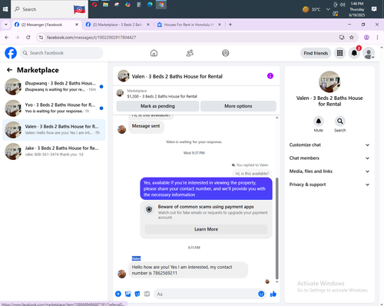Switch to the Marketplace 3 Beds 2 Baths tab

[x=118, y=25]
